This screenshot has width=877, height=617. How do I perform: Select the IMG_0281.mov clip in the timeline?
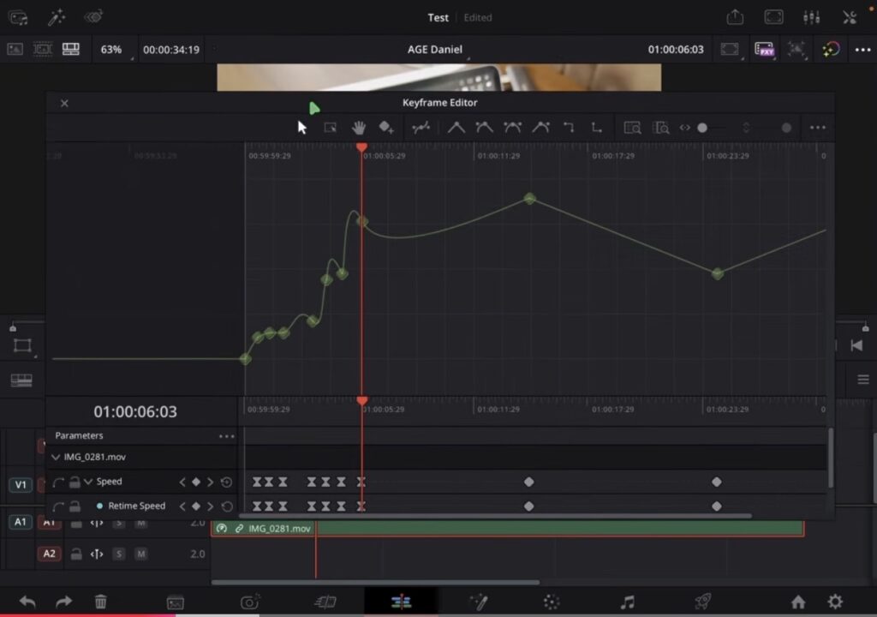(x=507, y=528)
